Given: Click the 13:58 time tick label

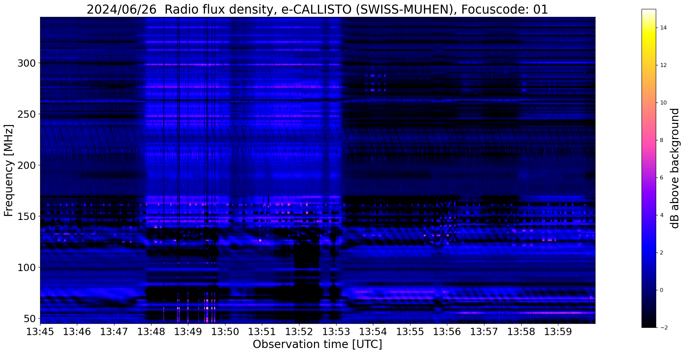Looking at the screenshot, I should click(521, 331).
